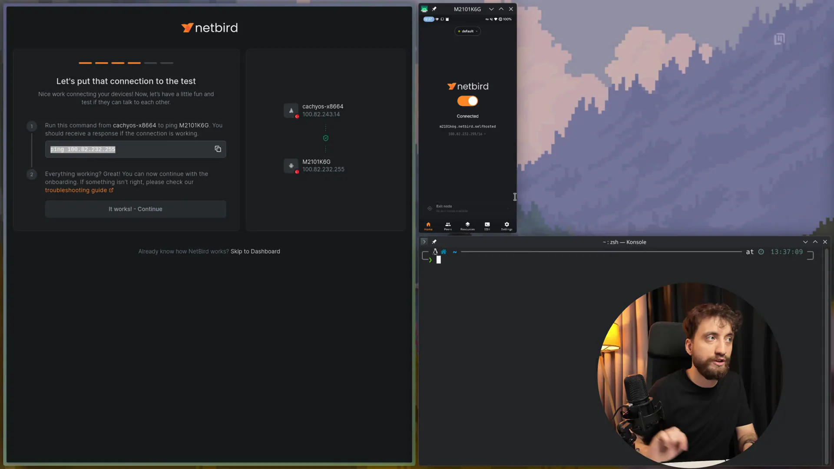
Task: Click the home folder icon in terminal prompt
Action: [443, 252]
